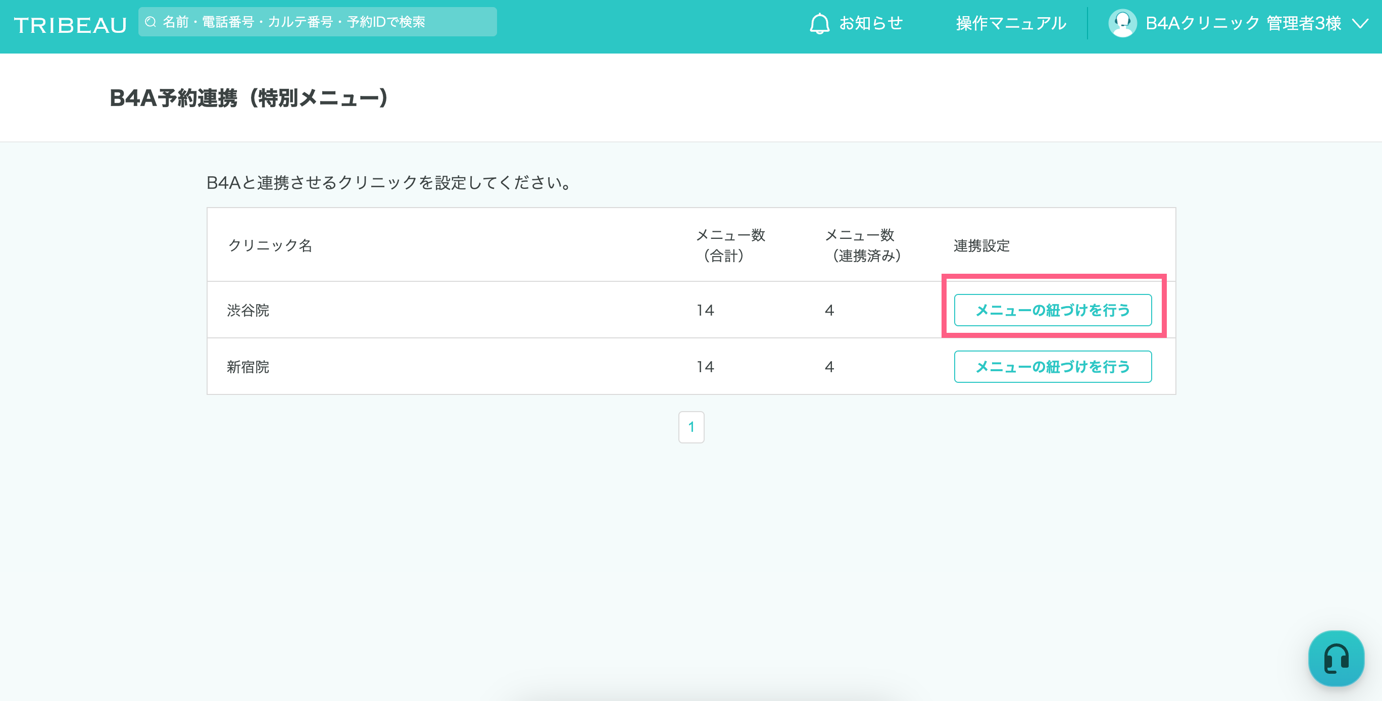
Task: Select the 渋谷院 clinic row name
Action: 248,311
